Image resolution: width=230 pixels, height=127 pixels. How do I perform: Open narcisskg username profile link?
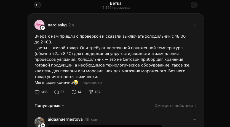point(57,25)
